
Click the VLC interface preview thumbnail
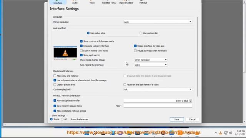[x=65, y=53]
